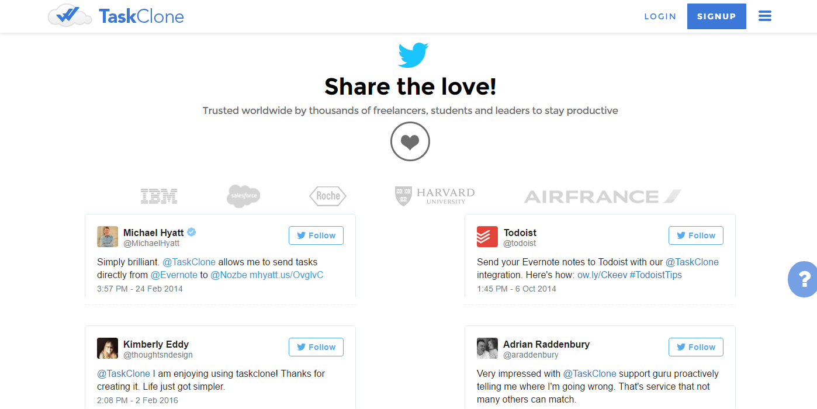The width and height of the screenshot is (817, 409).
Task: Open the help question mark bubble
Action: pos(802,279)
